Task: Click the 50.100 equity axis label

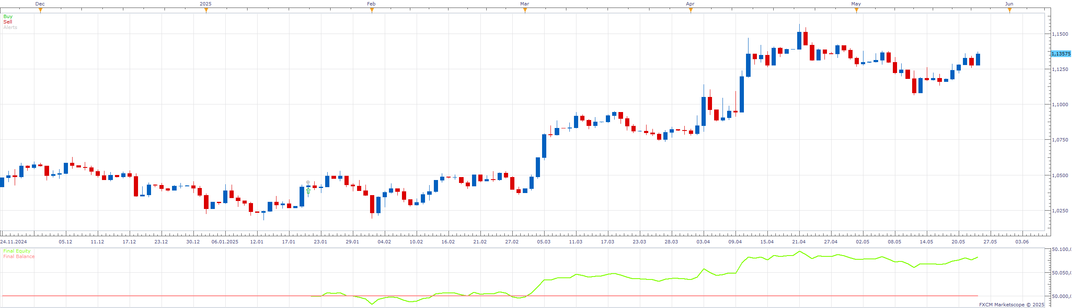Action: 1061,249
